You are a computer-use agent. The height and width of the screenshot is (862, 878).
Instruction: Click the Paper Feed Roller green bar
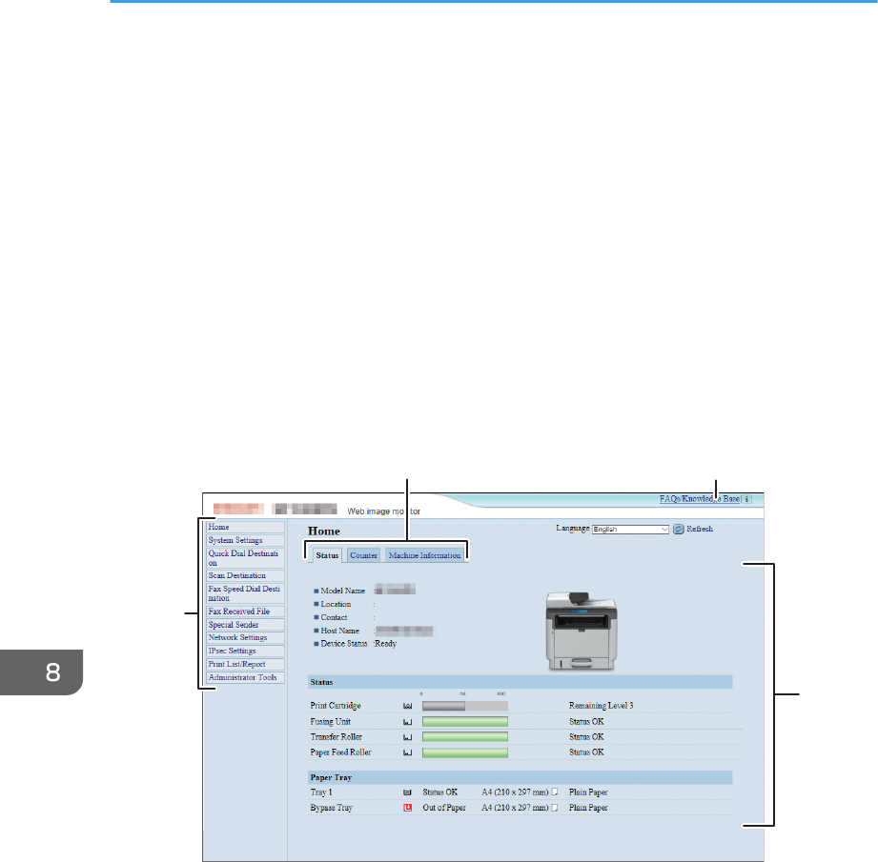(x=465, y=752)
